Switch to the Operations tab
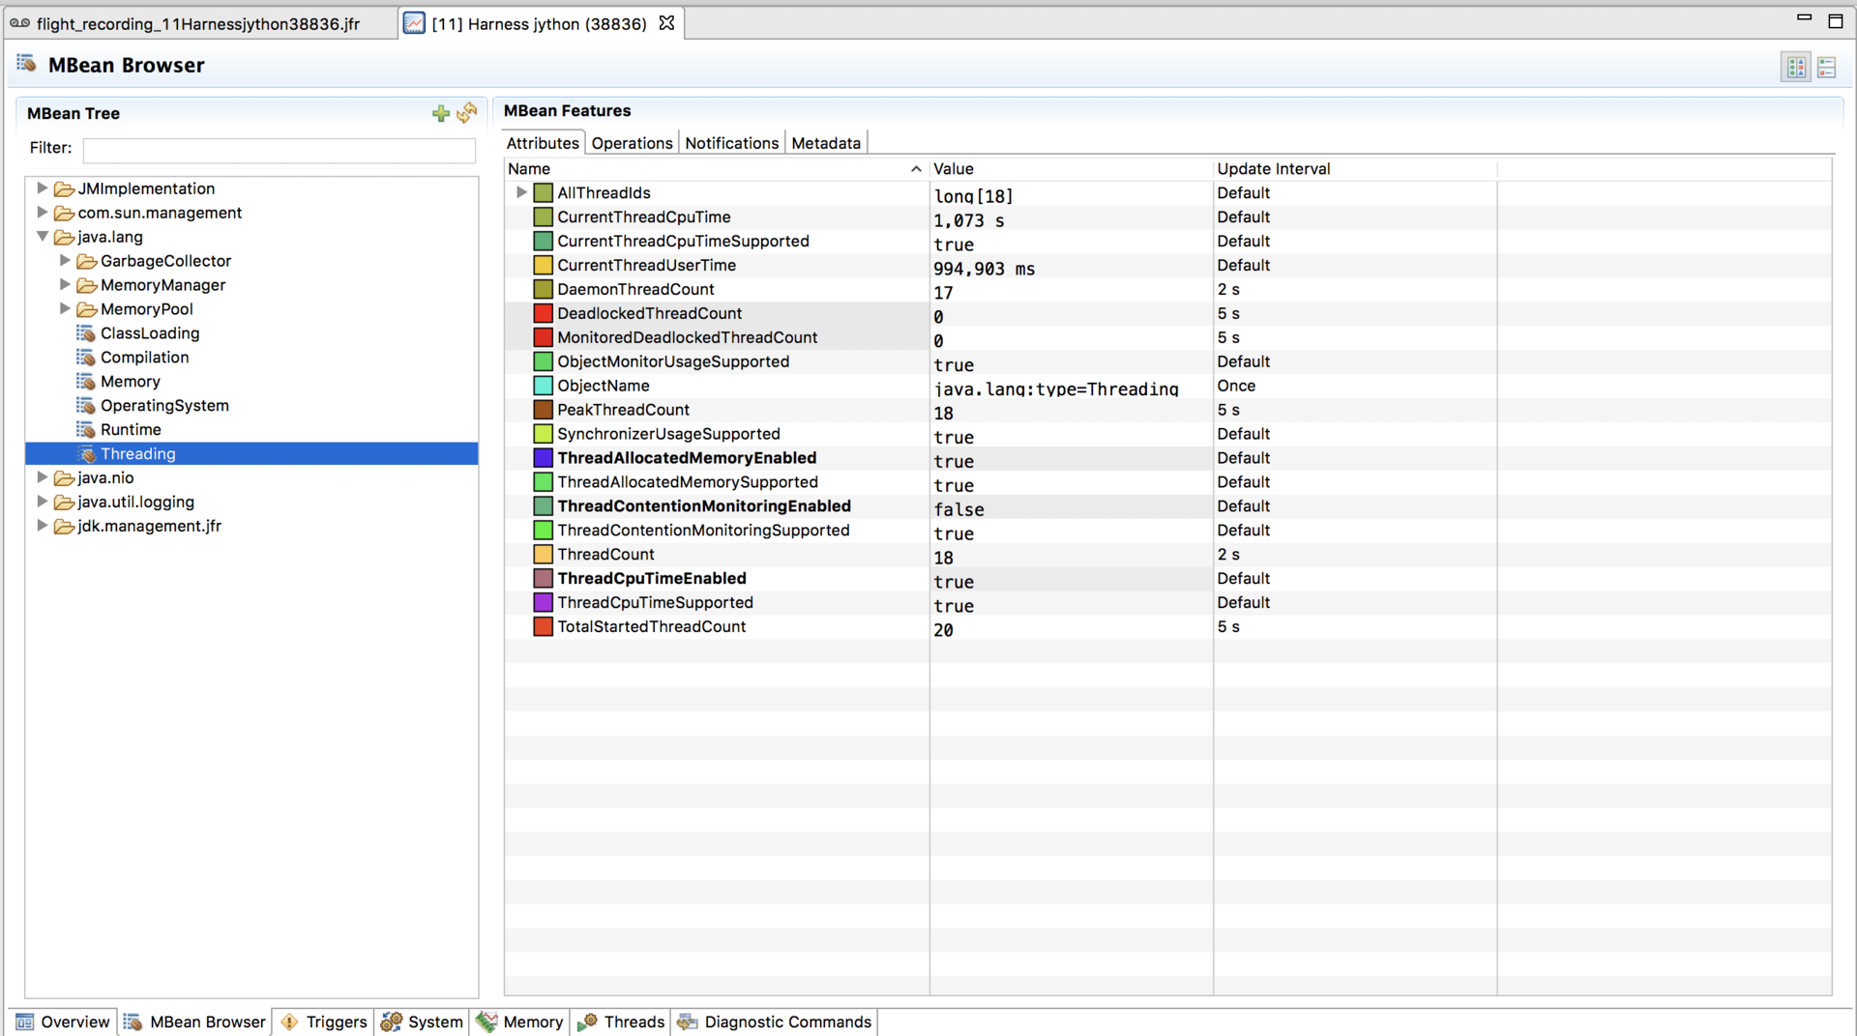 (632, 143)
